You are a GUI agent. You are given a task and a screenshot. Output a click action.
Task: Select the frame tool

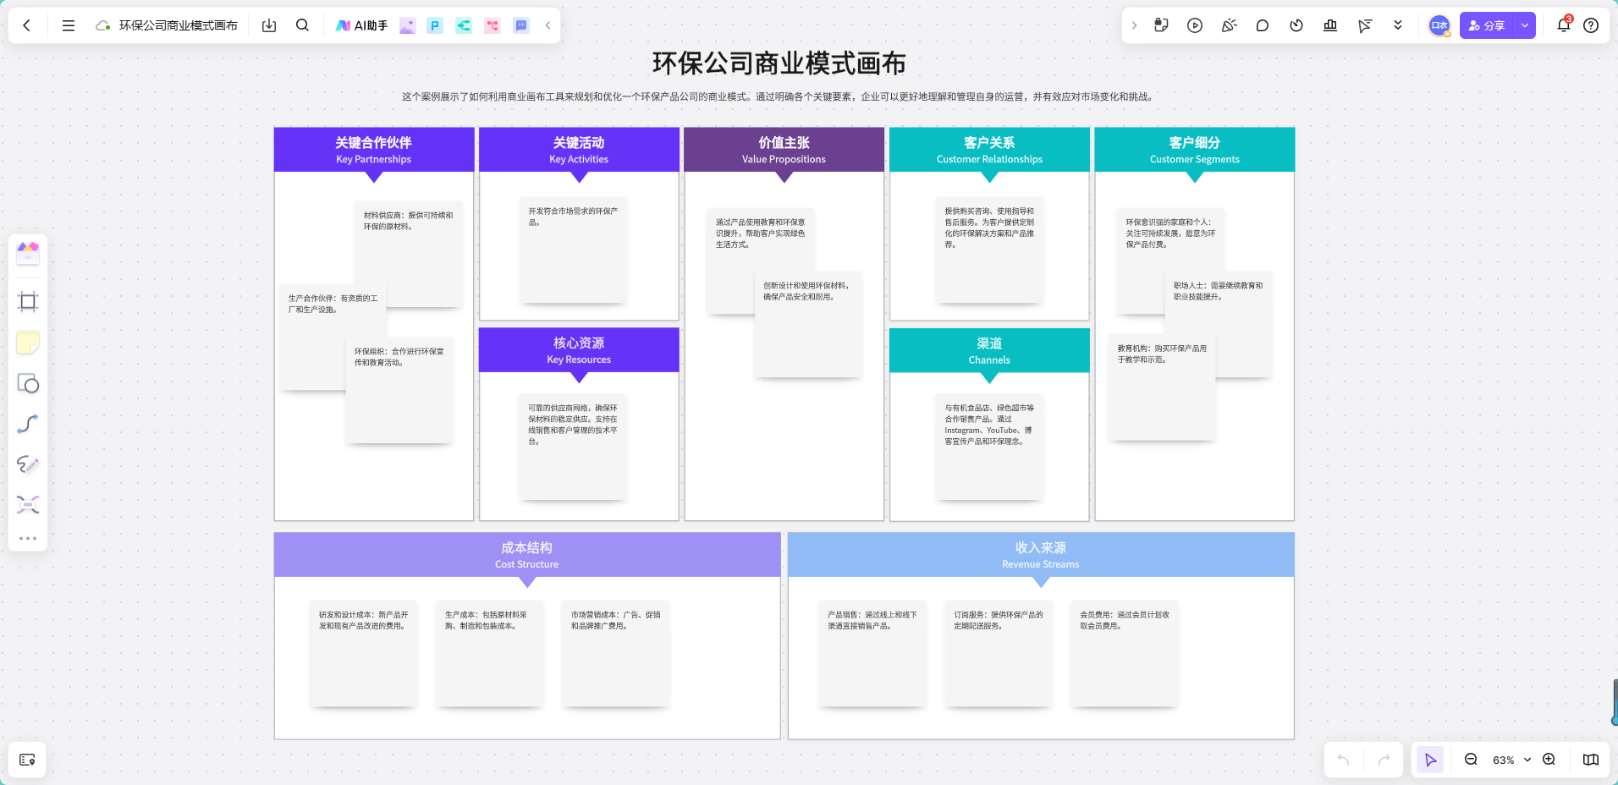tap(28, 302)
